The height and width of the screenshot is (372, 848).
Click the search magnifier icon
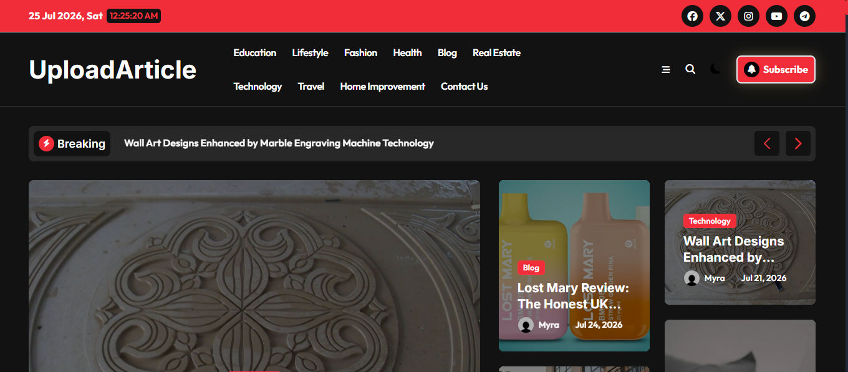point(690,69)
